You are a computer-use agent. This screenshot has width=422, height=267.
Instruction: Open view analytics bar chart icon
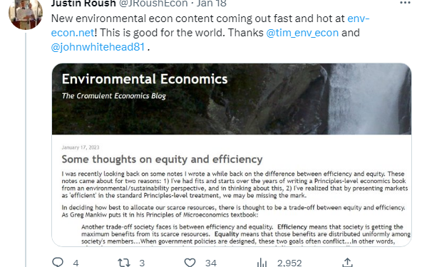click(x=262, y=262)
